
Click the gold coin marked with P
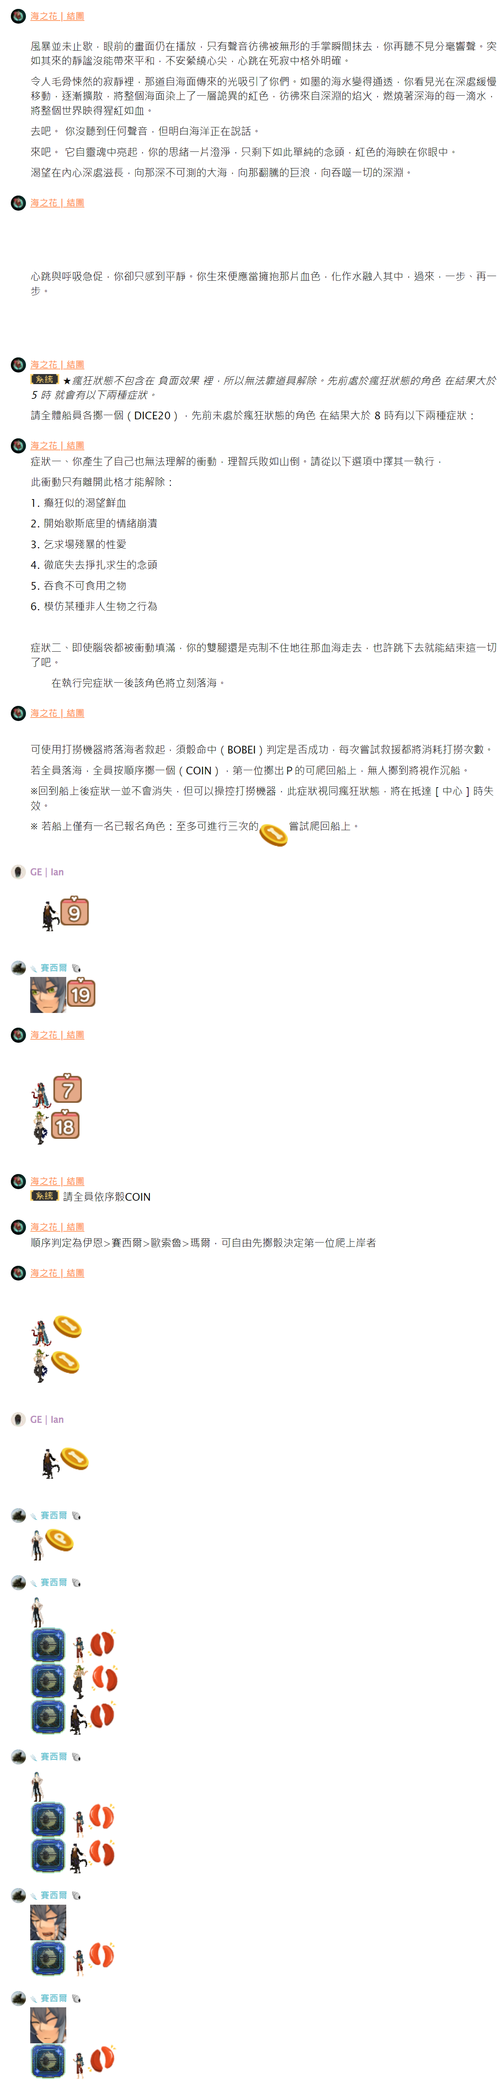[59, 1539]
